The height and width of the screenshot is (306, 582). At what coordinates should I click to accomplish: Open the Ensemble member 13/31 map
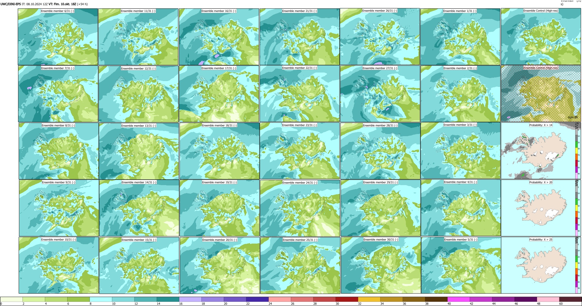[139, 151]
